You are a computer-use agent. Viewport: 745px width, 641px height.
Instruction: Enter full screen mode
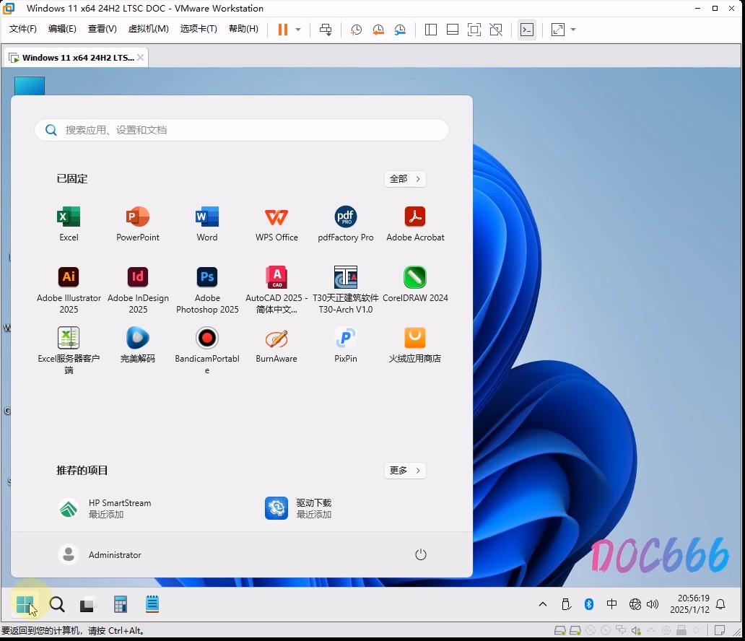[474, 30]
